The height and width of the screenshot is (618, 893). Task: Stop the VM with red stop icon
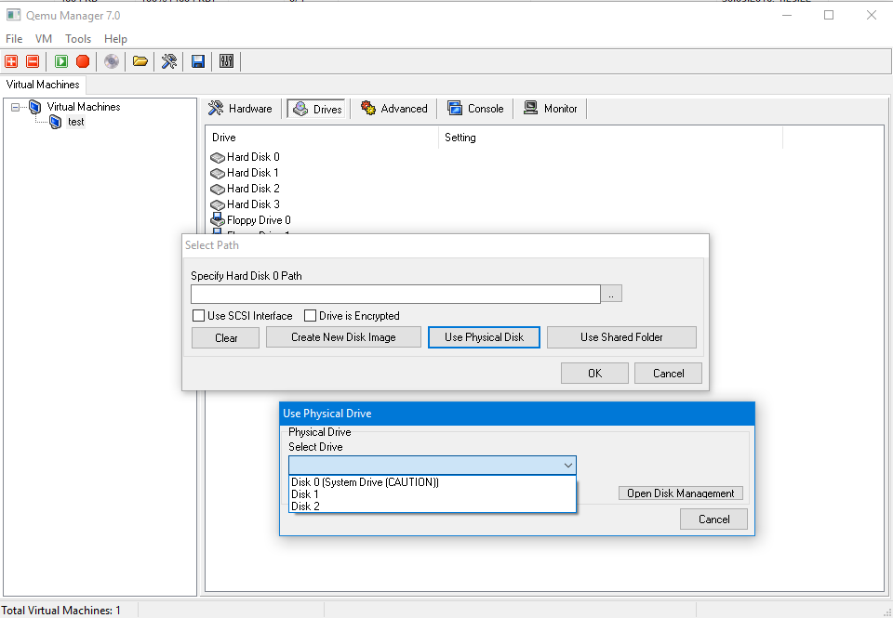83,61
